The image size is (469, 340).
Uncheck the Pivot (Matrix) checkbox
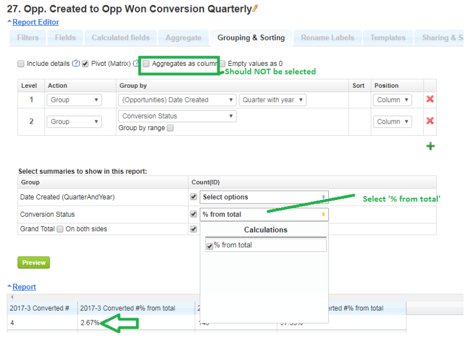[85, 64]
